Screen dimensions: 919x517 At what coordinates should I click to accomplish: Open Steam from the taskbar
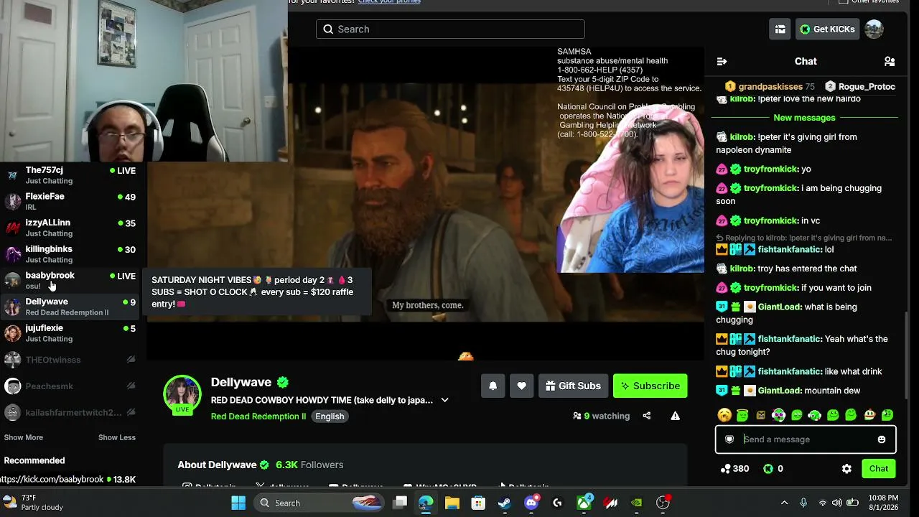coord(505,503)
